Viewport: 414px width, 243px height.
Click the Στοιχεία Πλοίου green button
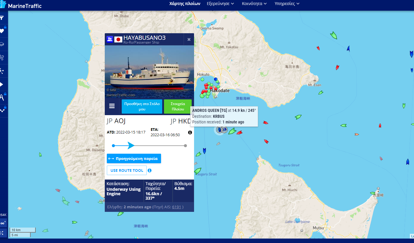(178, 107)
